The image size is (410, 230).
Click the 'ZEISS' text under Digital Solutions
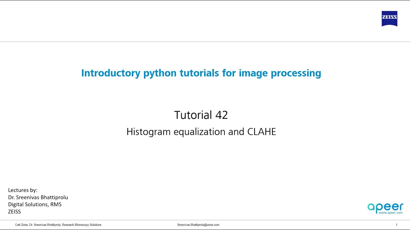pyautogui.click(x=14, y=211)
